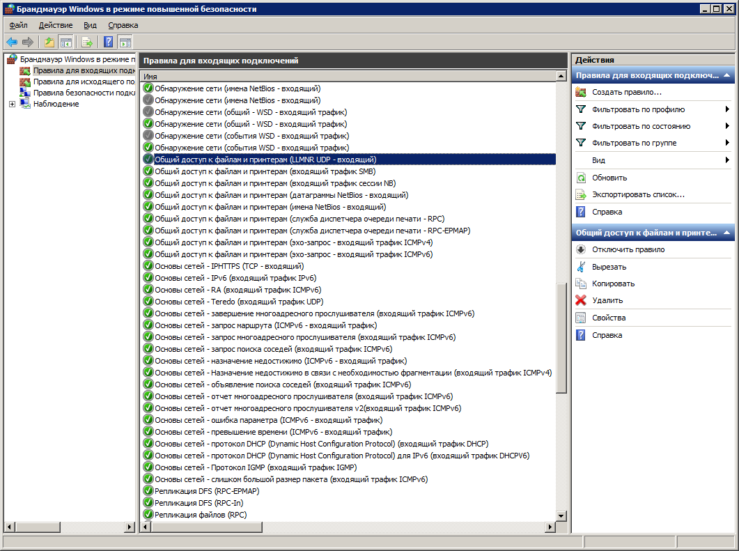This screenshot has width=739, height=551.
Task: Click the tree pane horizontal scroll right arrow
Action: pos(130,527)
